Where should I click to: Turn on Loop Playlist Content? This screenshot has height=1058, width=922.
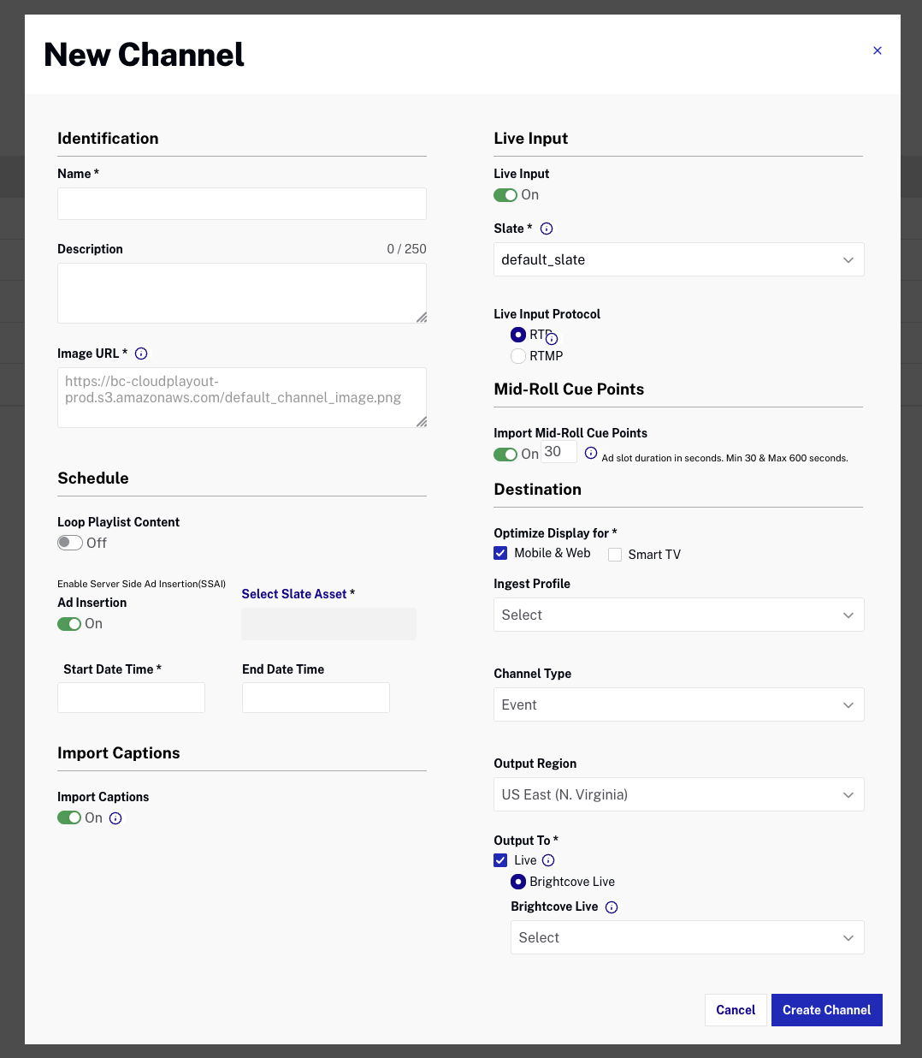point(69,542)
